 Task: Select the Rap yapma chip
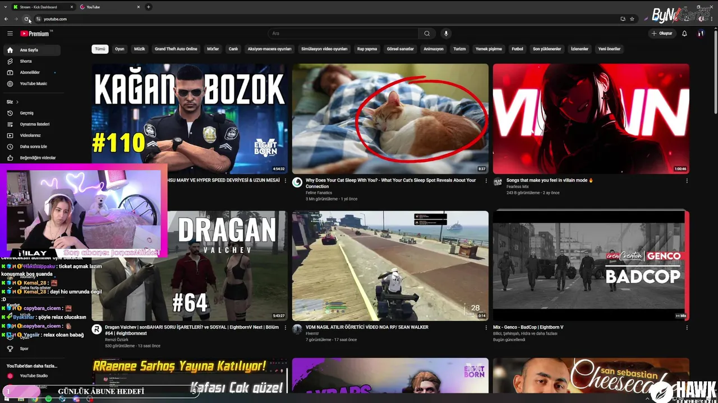tap(367, 49)
